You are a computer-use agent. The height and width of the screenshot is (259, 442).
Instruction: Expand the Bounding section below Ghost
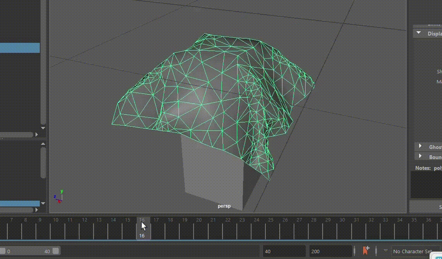click(420, 156)
